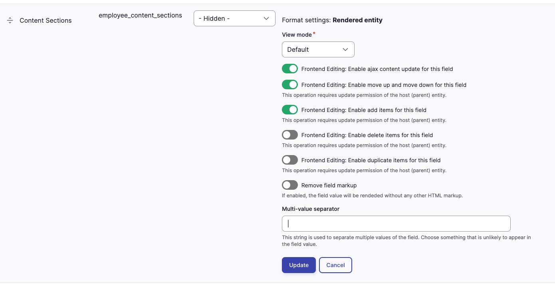555x287 pixels.
Task: Click the 'Format settings: Rendered entity' heading
Action: pos(332,20)
